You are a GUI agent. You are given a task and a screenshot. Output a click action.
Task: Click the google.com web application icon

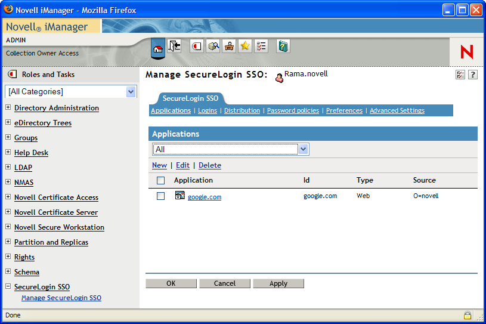coord(179,195)
